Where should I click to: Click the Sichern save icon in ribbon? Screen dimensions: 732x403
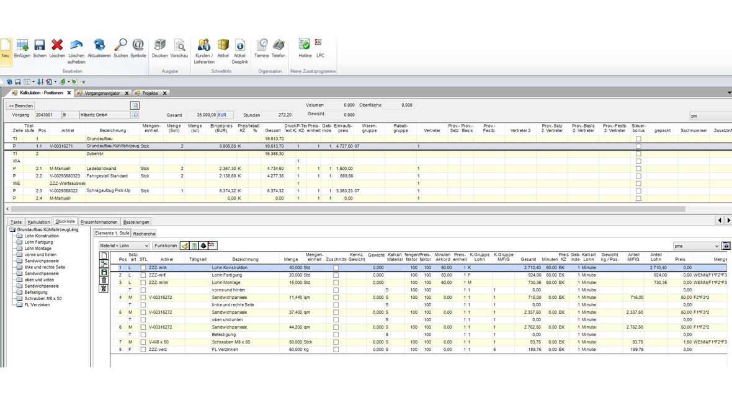tap(40, 46)
